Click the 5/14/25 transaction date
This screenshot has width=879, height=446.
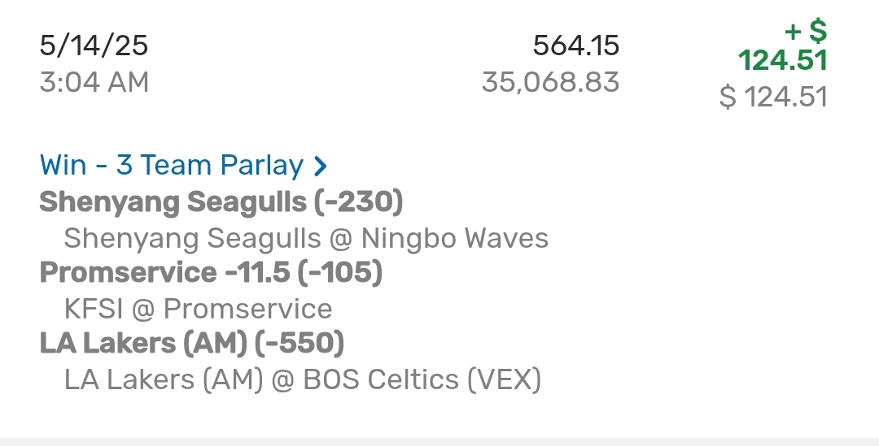pyautogui.click(x=94, y=45)
